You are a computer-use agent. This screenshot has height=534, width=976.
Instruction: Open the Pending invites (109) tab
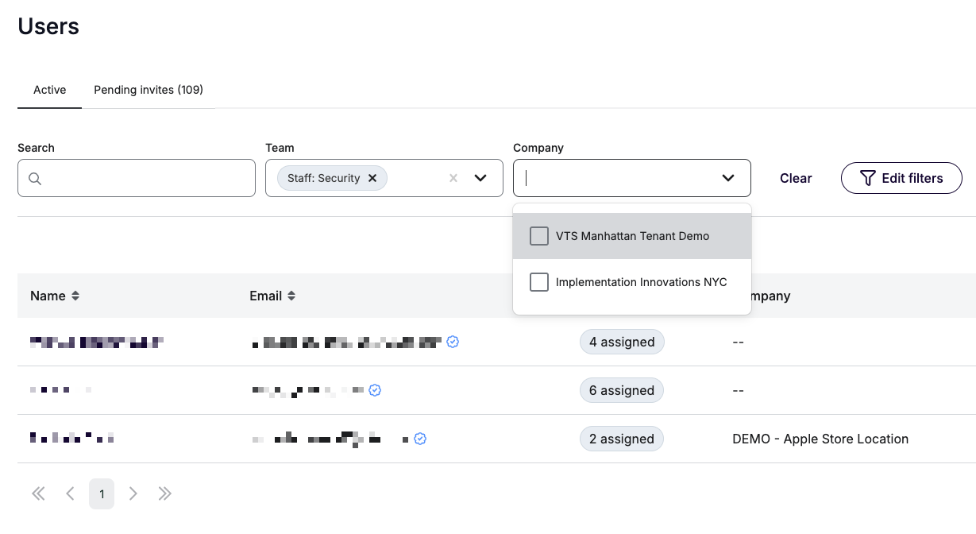149,90
